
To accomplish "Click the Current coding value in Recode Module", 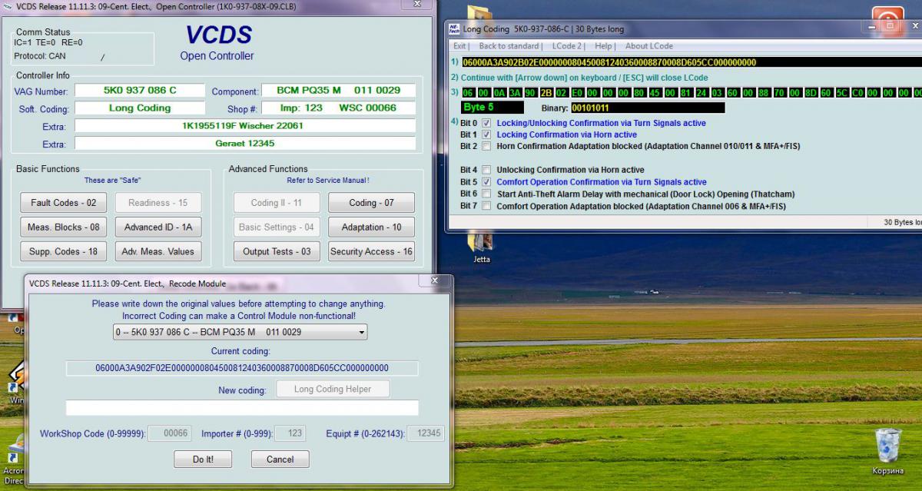I will (x=242, y=368).
